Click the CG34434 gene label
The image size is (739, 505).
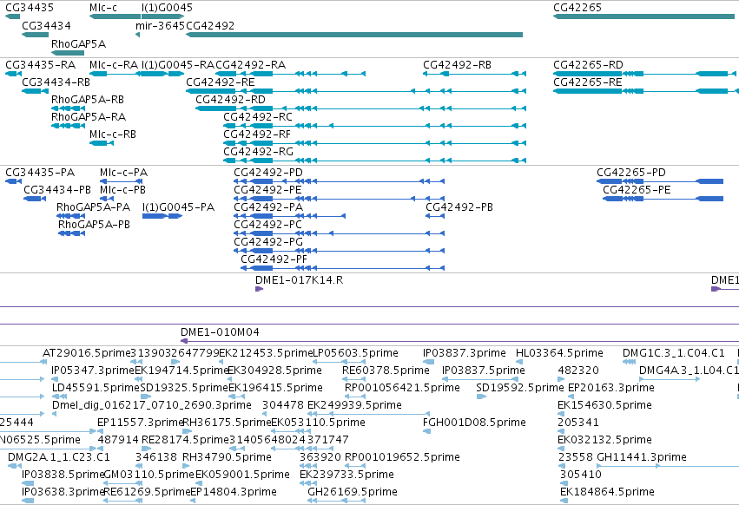46,25
